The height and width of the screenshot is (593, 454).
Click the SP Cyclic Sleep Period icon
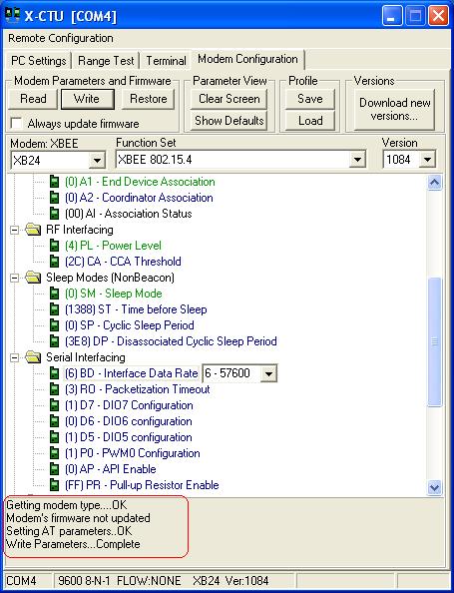pyautogui.click(x=55, y=325)
